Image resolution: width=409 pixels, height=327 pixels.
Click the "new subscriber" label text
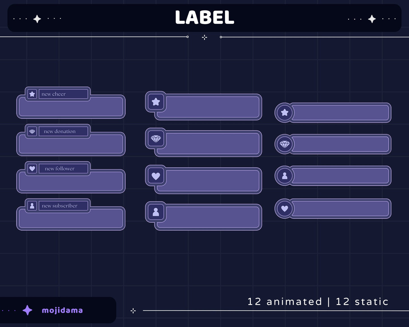(x=59, y=206)
